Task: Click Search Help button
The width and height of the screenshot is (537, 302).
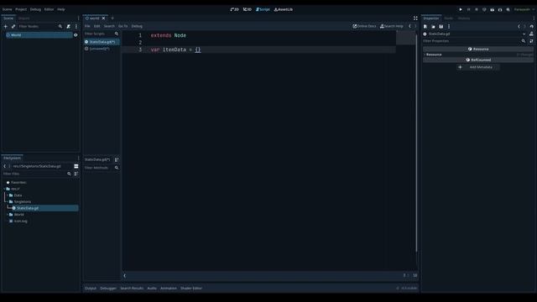Action: tap(392, 26)
